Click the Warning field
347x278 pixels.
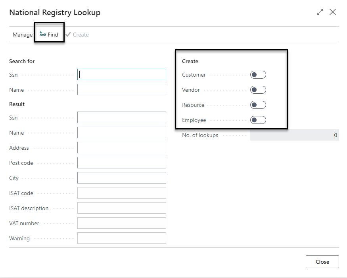122,238
